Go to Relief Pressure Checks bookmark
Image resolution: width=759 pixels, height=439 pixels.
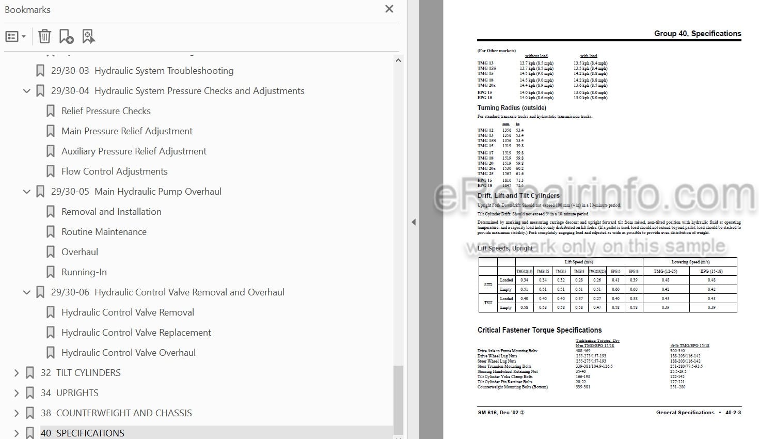106,111
